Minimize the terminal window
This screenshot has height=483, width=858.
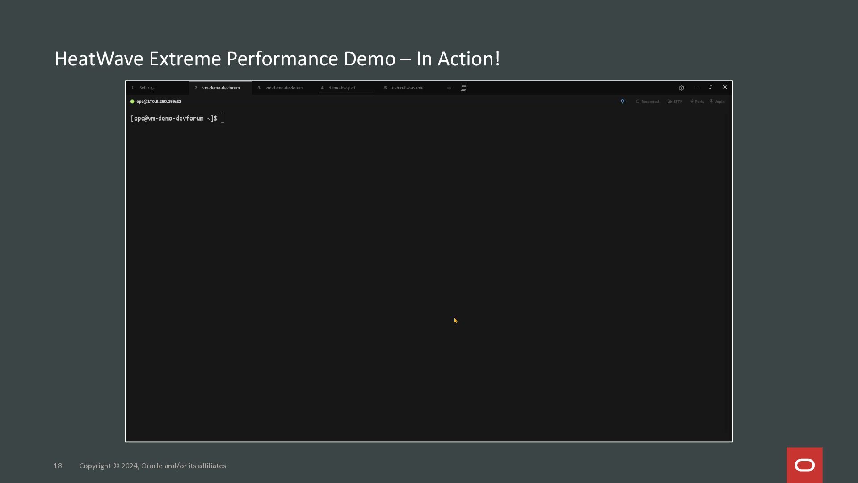pos(696,87)
